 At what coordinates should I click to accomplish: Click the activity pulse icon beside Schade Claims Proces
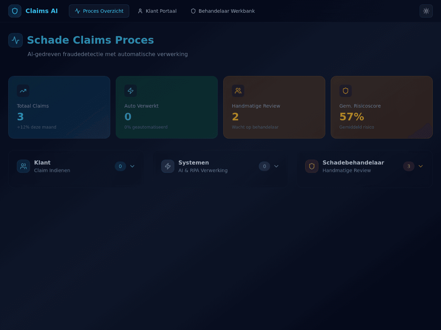point(16,40)
